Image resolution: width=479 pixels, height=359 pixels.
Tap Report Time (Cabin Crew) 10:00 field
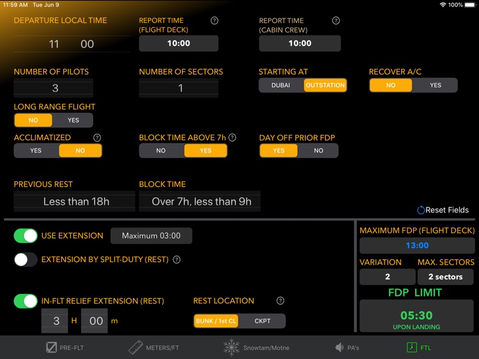pyautogui.click(x=300, y=43)
